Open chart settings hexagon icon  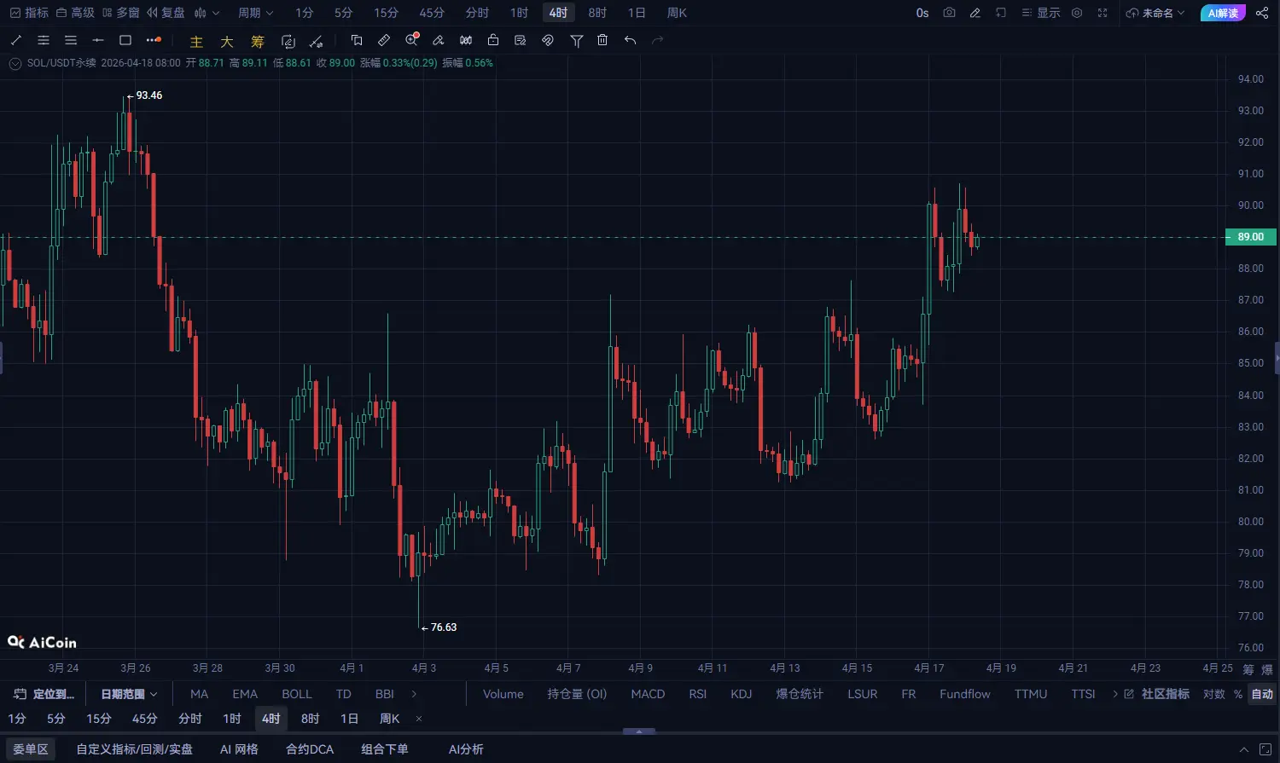click(1077, 13)
